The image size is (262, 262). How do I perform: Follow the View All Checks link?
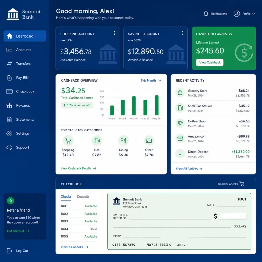(x=74, y=247)
